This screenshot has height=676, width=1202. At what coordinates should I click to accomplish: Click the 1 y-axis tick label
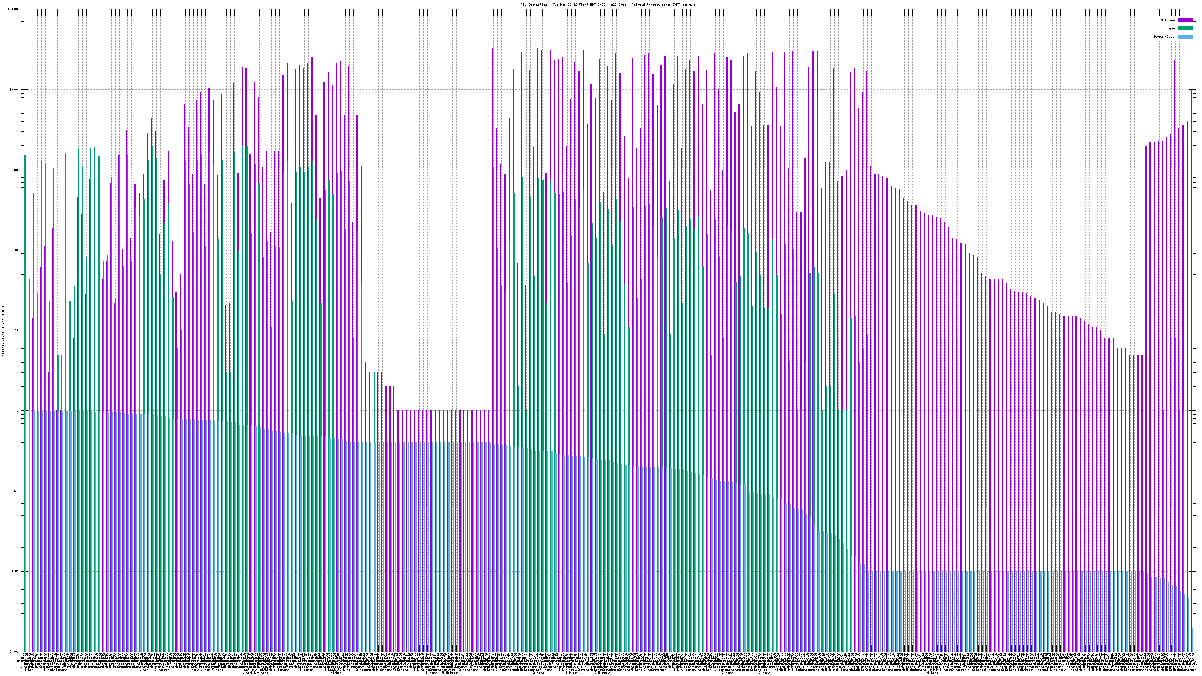[x=18, y=410]
